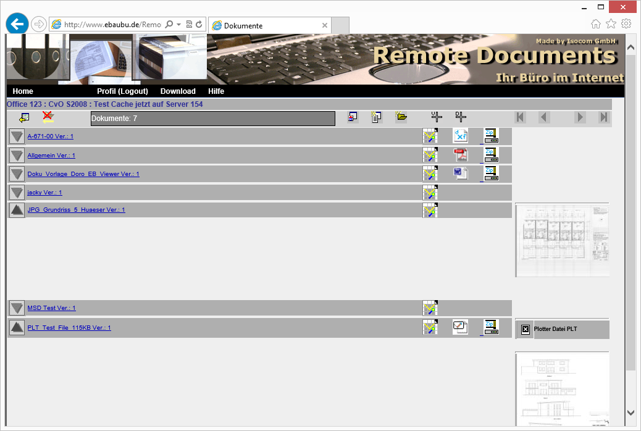641x431 pixels.
Task: Jump to last page with skip-forward arrow
Action: point(603,117)
